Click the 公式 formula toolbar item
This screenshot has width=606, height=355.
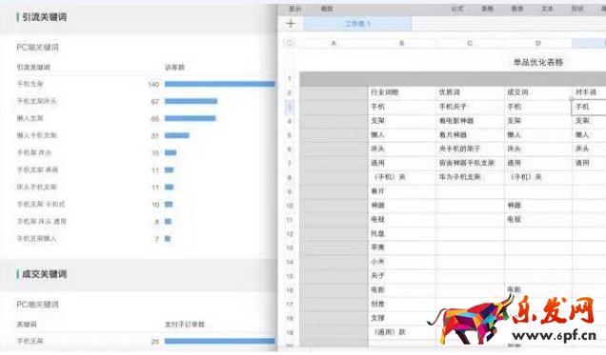(457, 9)
